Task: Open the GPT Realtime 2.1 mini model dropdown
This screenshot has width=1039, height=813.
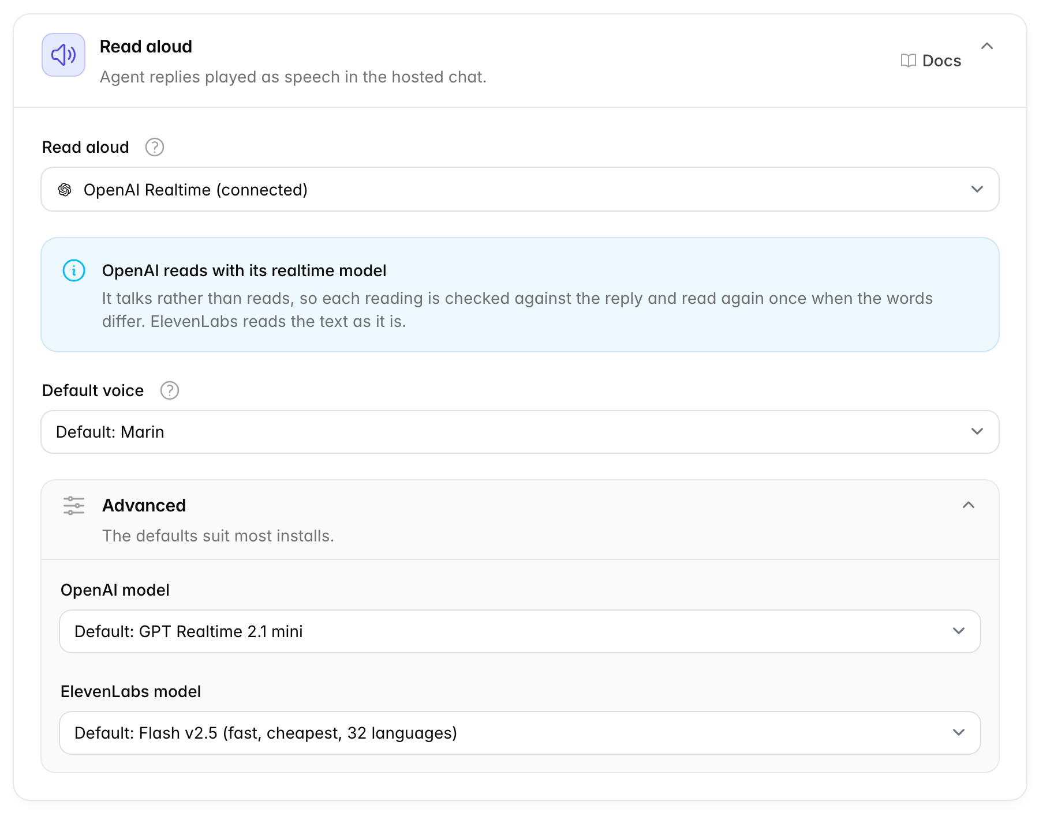Action: click(520, 631)
